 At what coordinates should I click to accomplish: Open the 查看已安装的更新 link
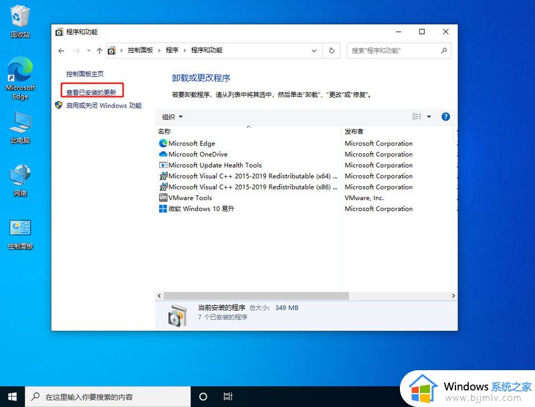[91, 92]
